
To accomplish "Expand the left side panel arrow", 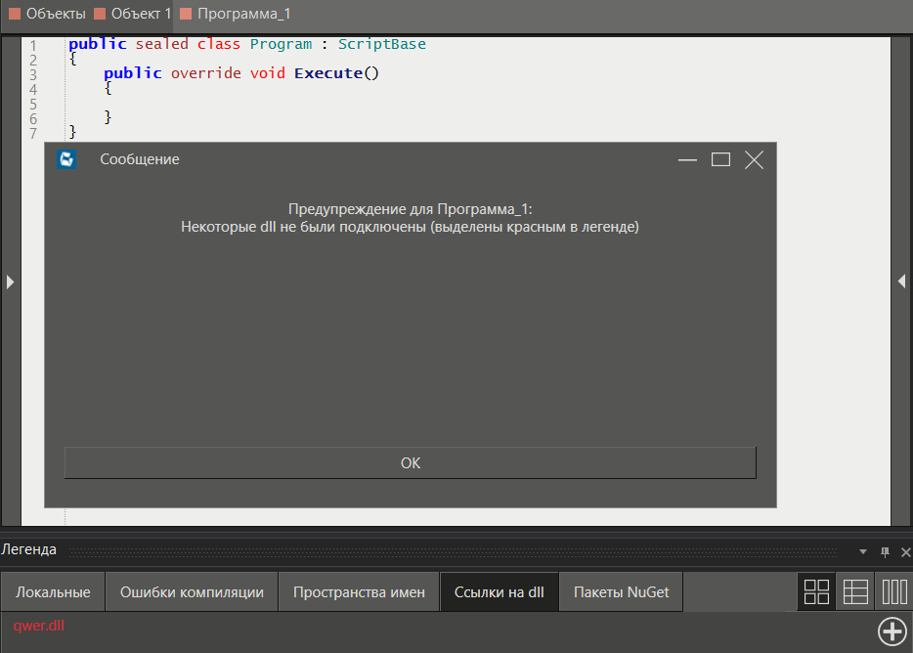I will pos(10,282).
